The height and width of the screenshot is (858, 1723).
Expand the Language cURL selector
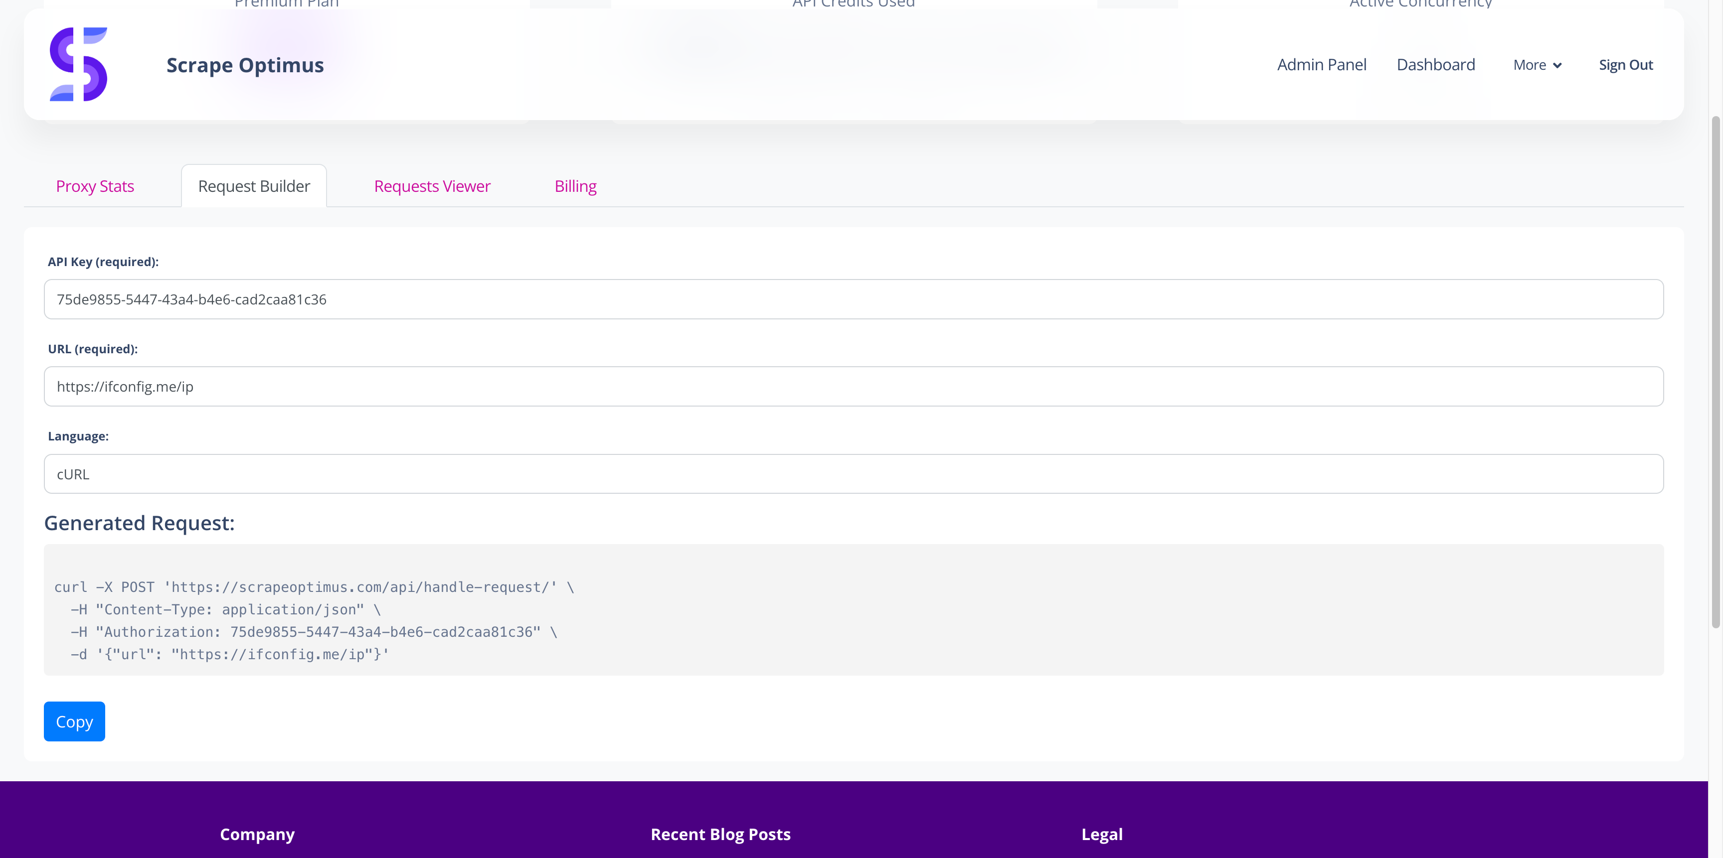click(853, 474)
